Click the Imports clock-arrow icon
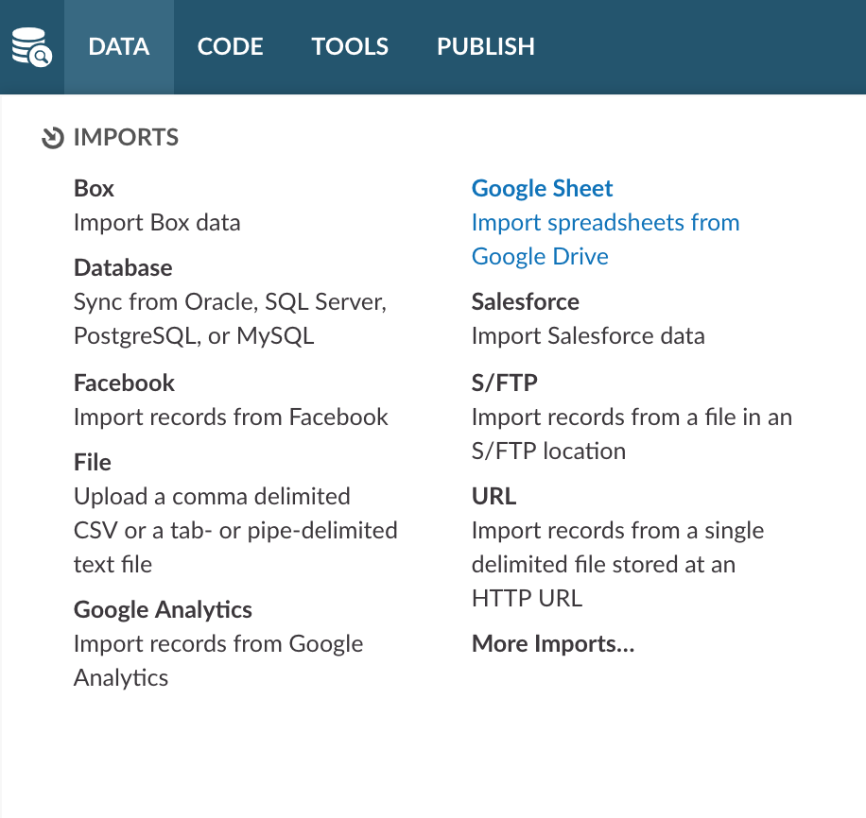866x818 pixels. pyautogui.click(x=53, y=138)
